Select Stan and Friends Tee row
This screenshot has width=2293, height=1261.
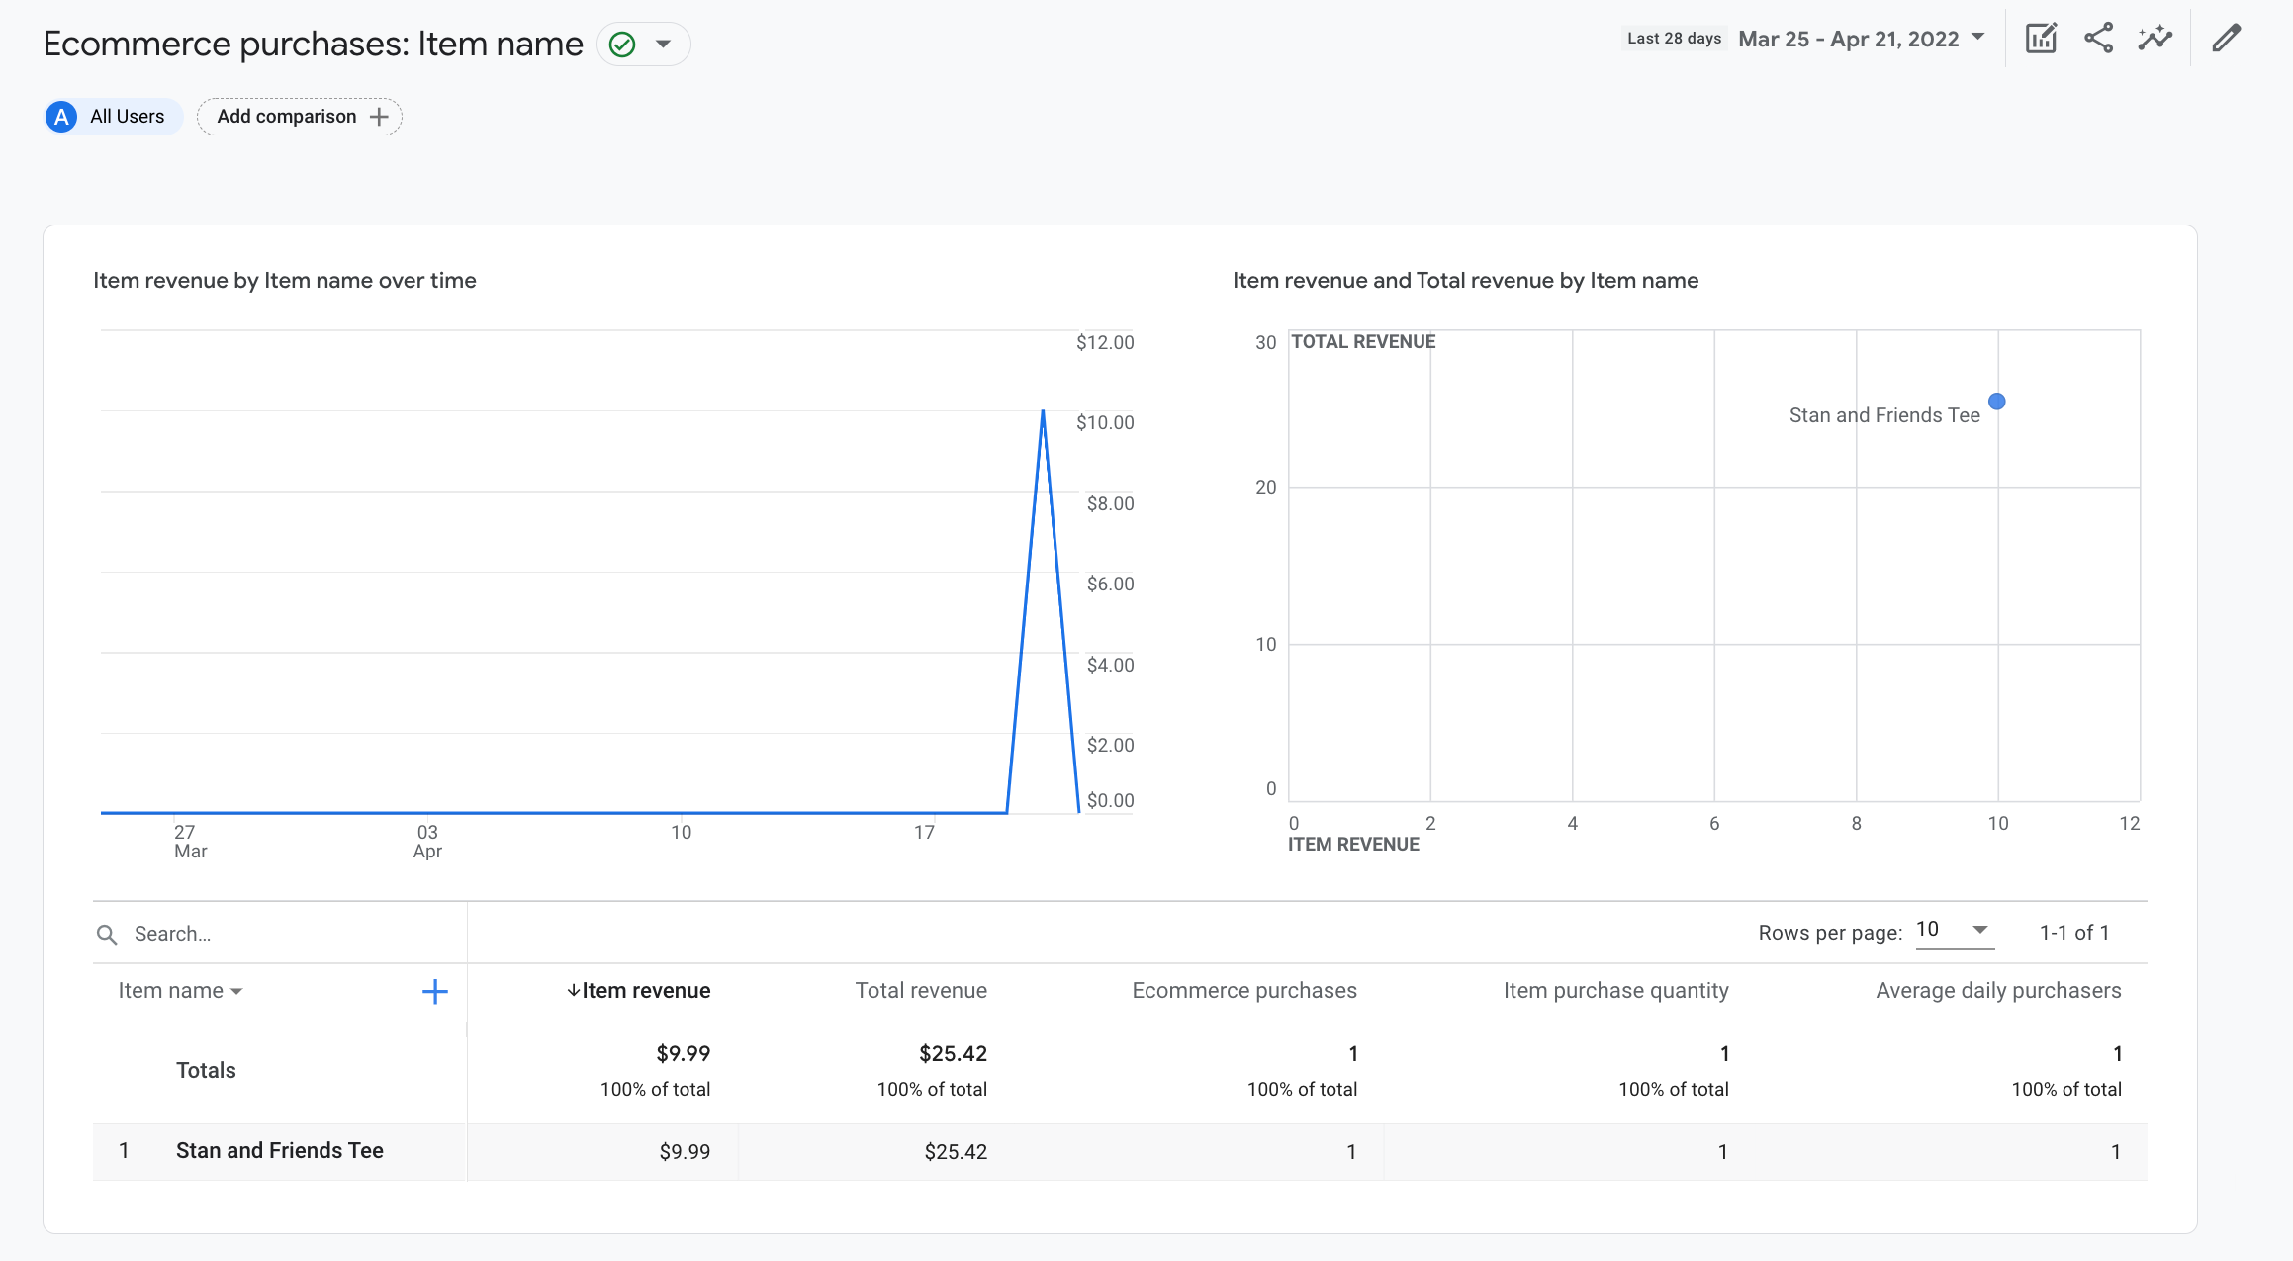click(276, 1149)
